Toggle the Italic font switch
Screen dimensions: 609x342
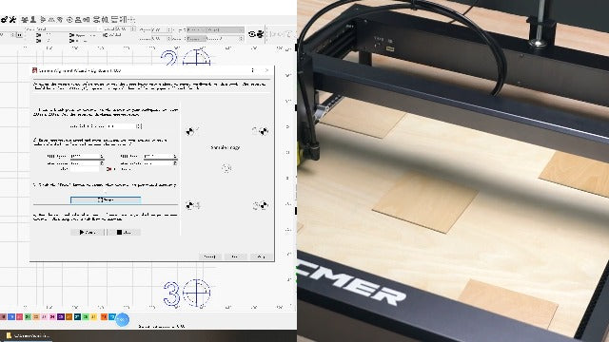point(39,40)
